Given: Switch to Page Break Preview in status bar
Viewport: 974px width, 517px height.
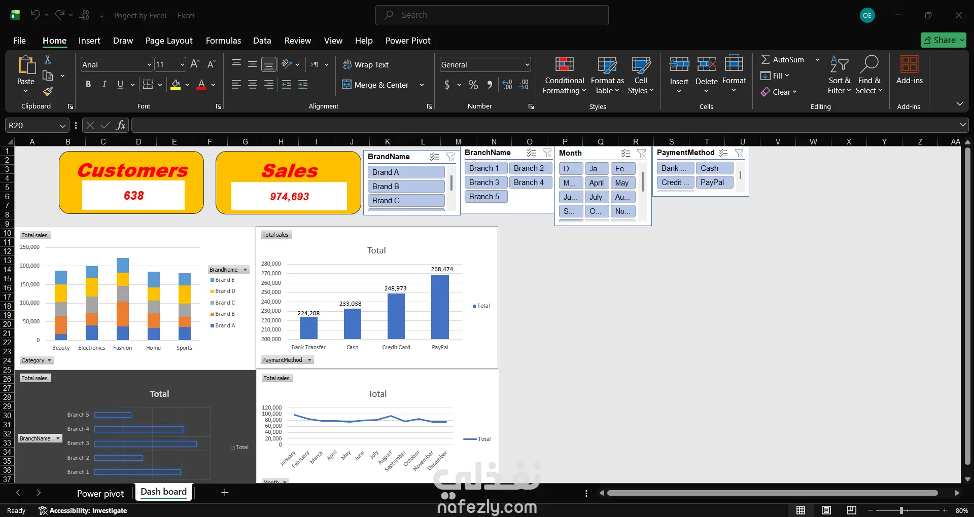Looking at the screenshot, I should click(852, 510).
